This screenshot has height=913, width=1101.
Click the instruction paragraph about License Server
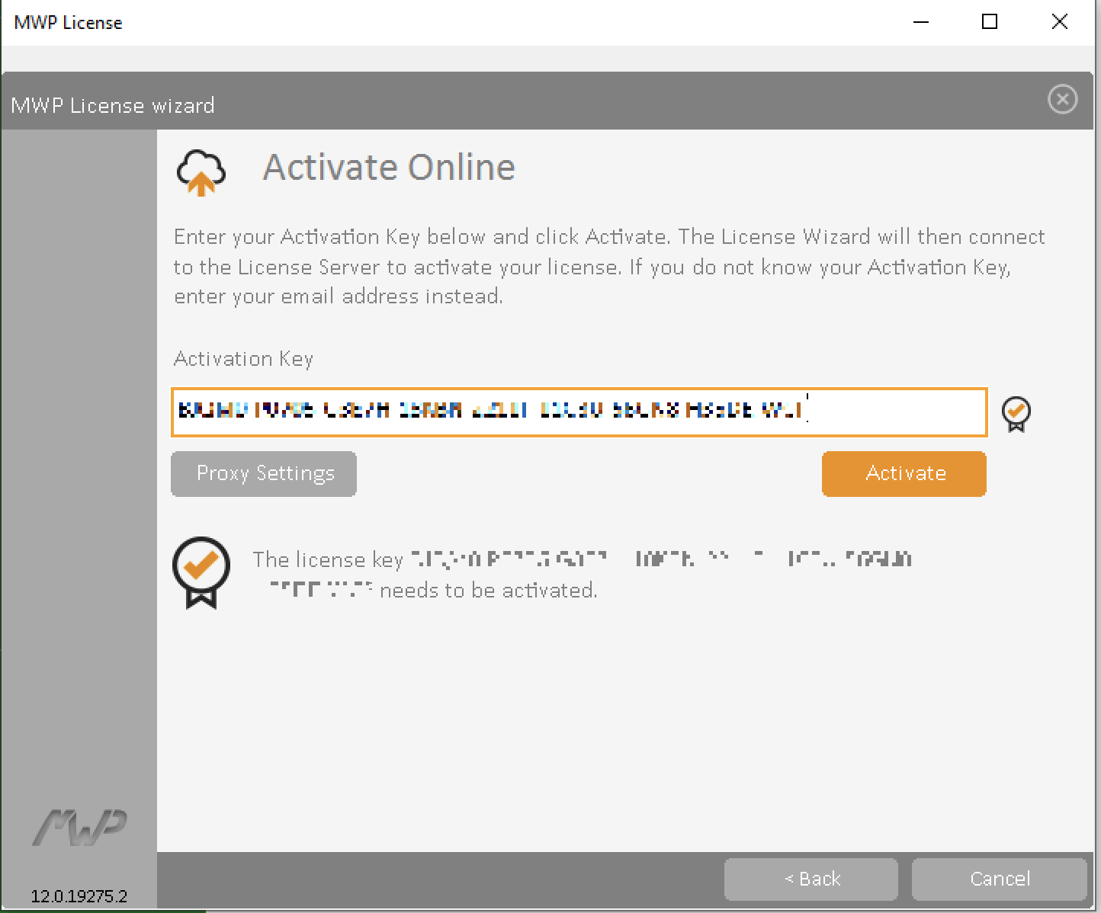click(608, 267)
